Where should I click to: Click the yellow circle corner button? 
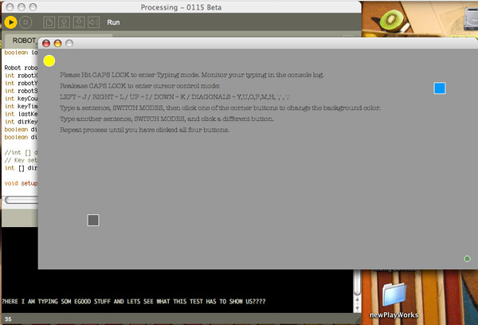tap(49, 61)
